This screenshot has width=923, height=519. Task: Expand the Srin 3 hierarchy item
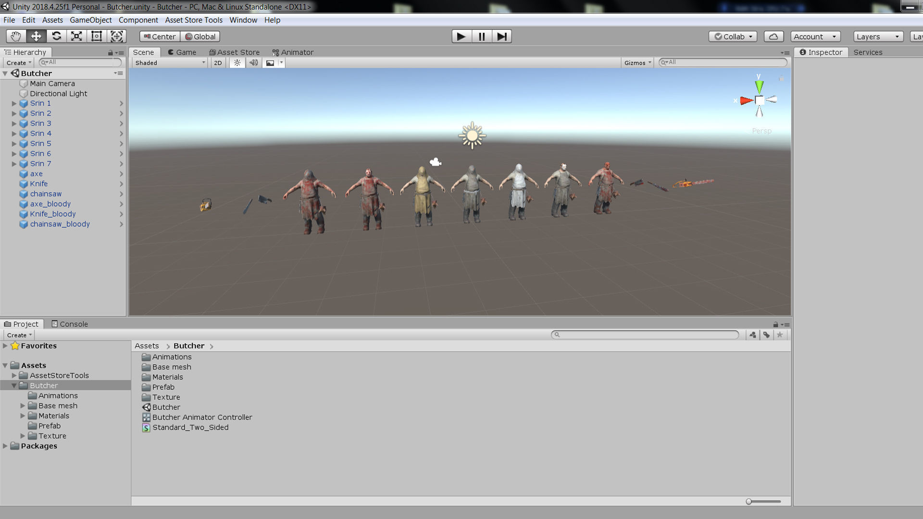pos(14,124)
